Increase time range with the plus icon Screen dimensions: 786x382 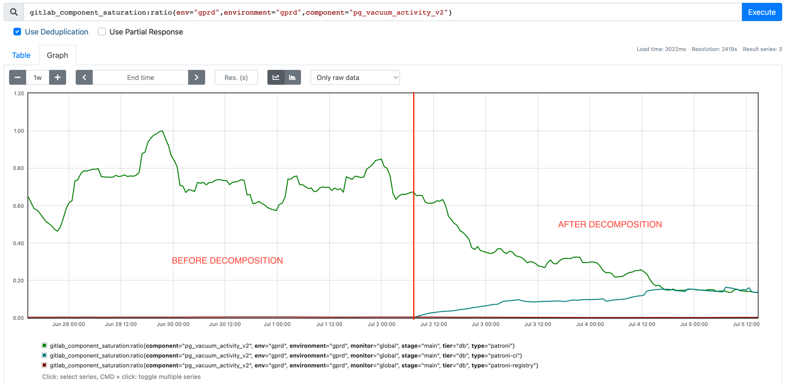[58, 77]
